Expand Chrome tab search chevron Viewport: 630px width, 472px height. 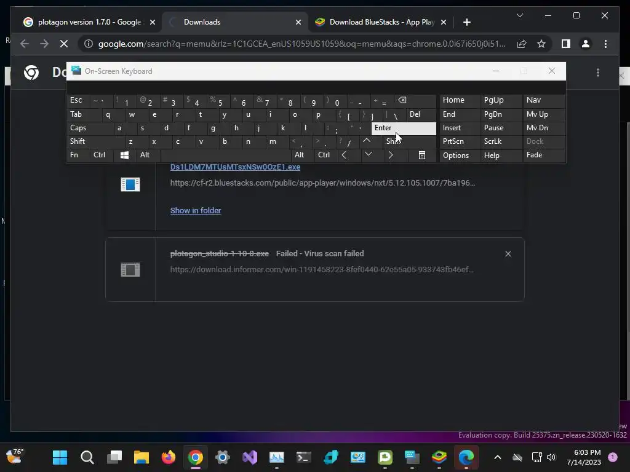519,15
